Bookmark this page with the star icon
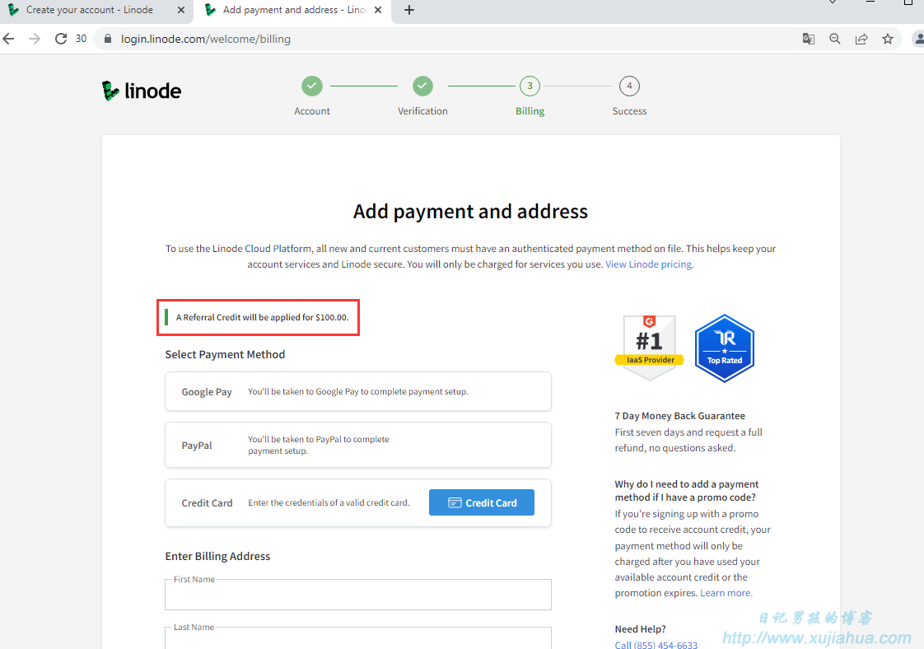 click(888, 39)
